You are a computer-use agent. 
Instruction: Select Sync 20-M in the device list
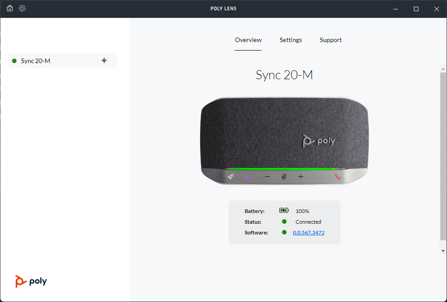point(36,61)
